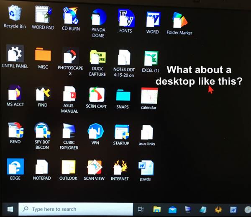The image size is (251, 217).
Task: Launch the OUTLOOK shortcut icon
Action: [69, 167]
